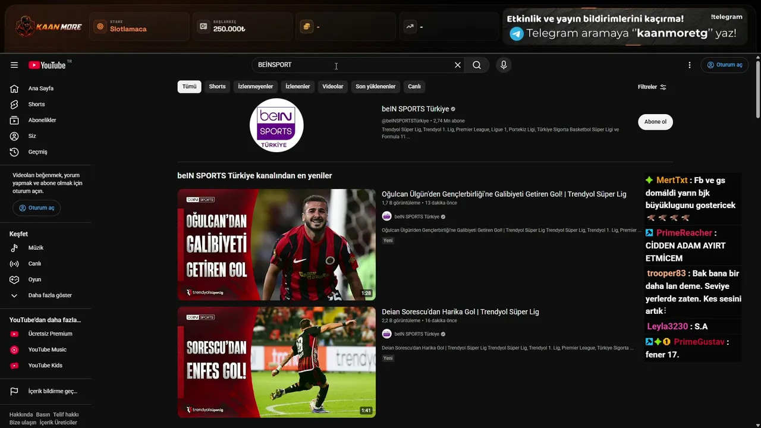Click the '13 dakika önce' video metadata
The image size is (761, 428).
pyautogui.click(x=441, y=203)
